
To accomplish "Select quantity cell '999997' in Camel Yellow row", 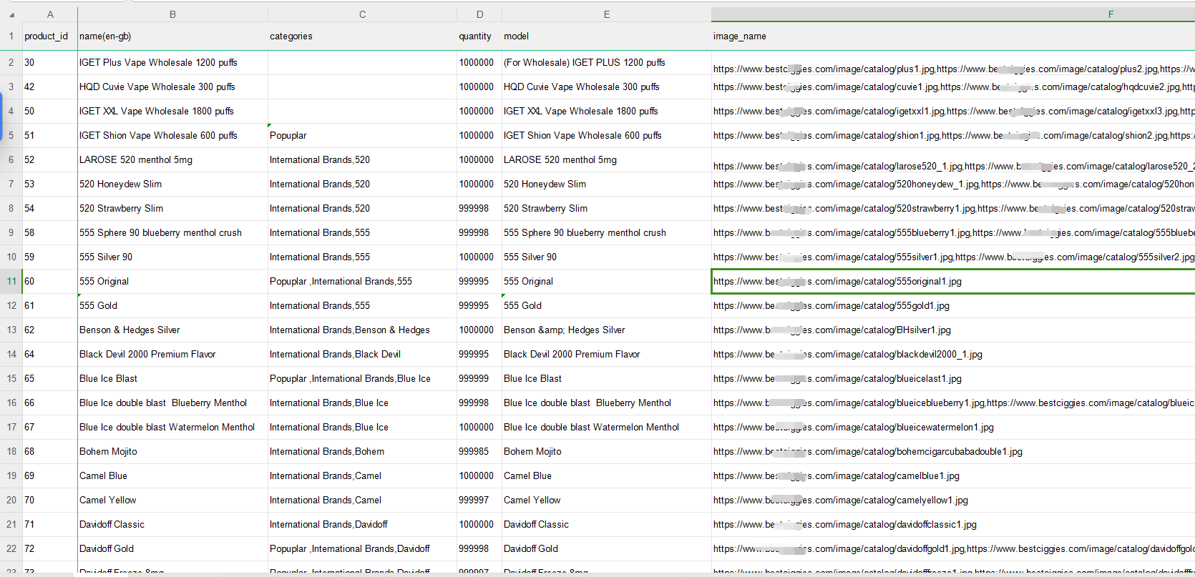I will 479,500.
